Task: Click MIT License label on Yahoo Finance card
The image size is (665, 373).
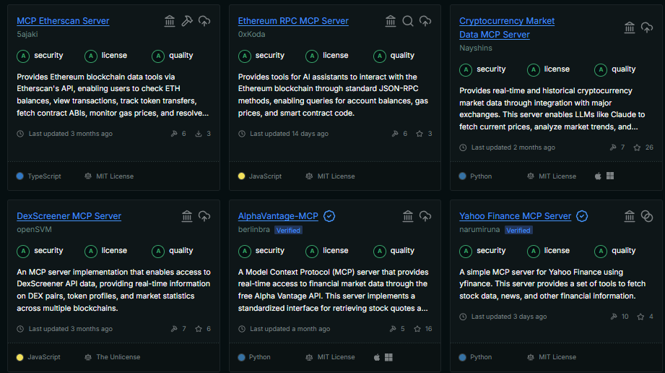Action: [x=557, y=357]
